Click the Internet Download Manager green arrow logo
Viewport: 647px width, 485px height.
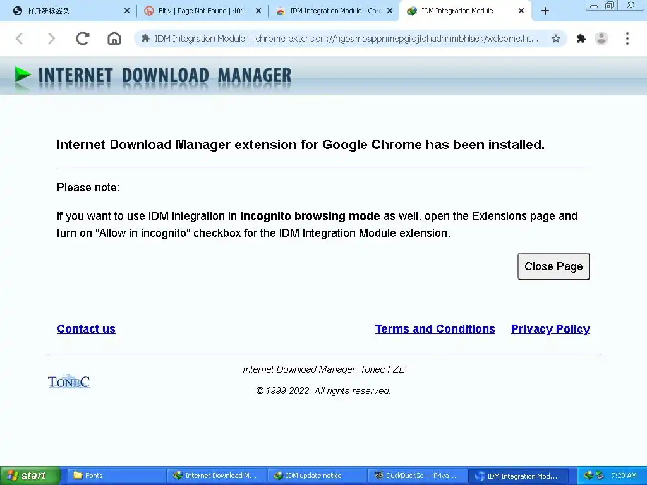pos(23,76)
